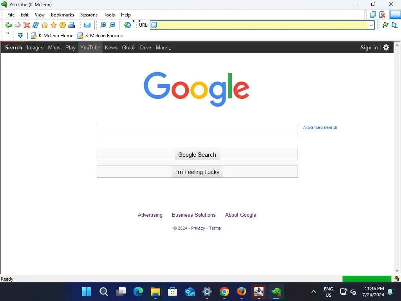The height and width of the screenshot is (301, 401).
Task: Stop page loading with red X
Action: 27,25
